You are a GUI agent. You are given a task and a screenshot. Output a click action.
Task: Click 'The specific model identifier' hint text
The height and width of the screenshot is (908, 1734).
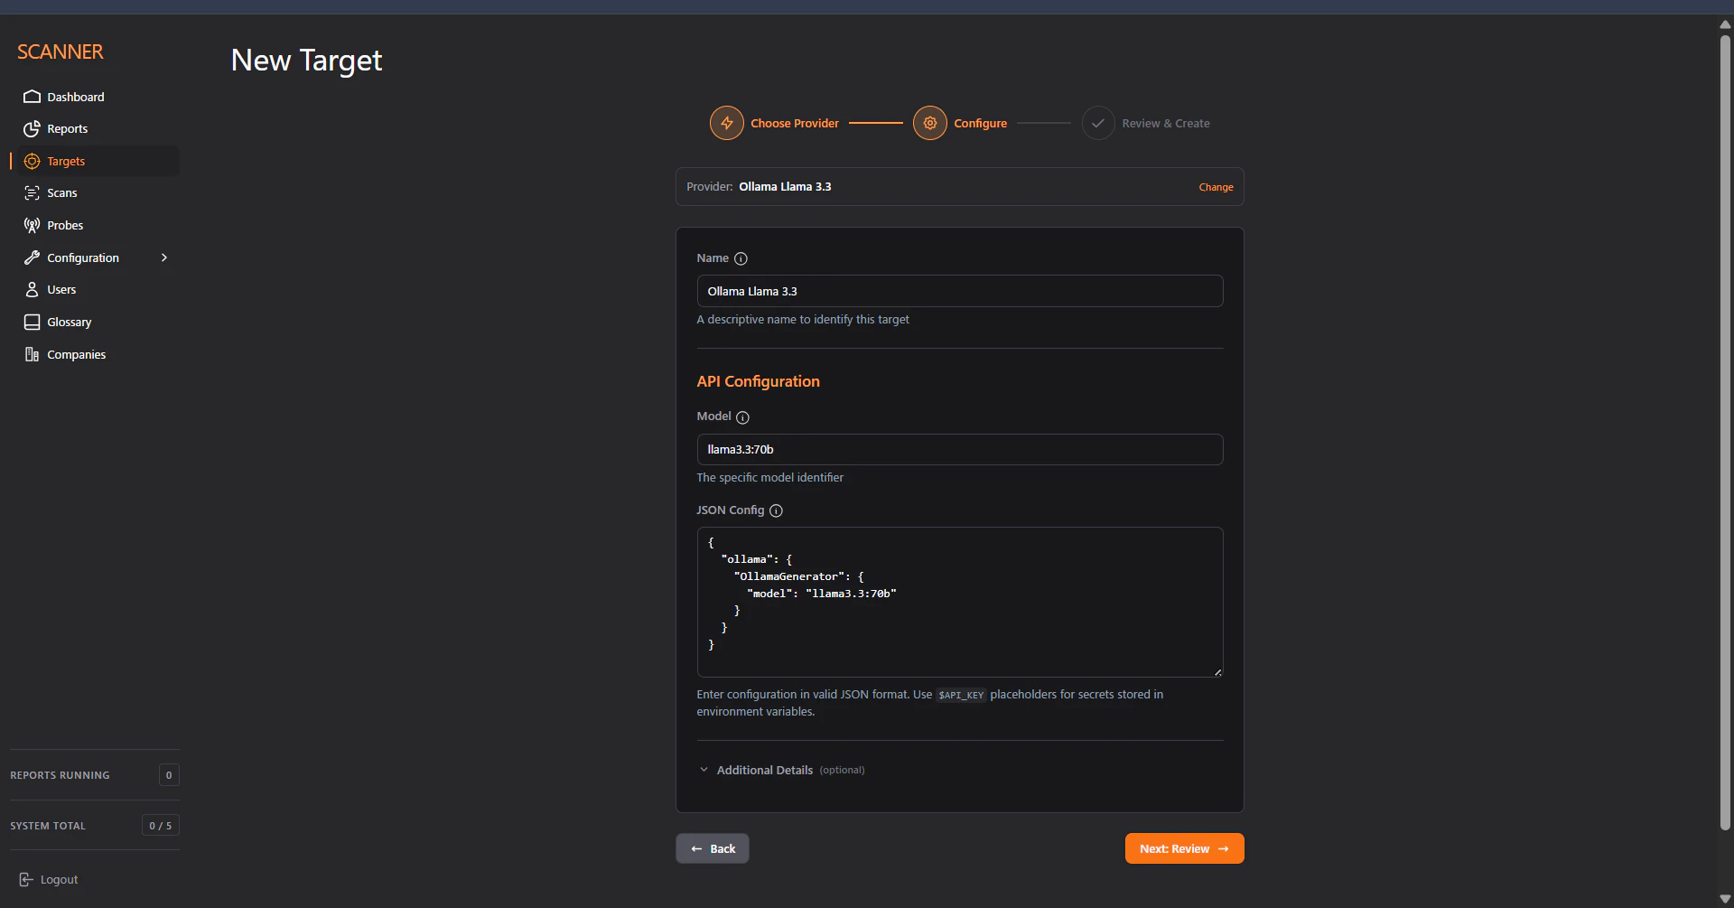tap(769, 477)
